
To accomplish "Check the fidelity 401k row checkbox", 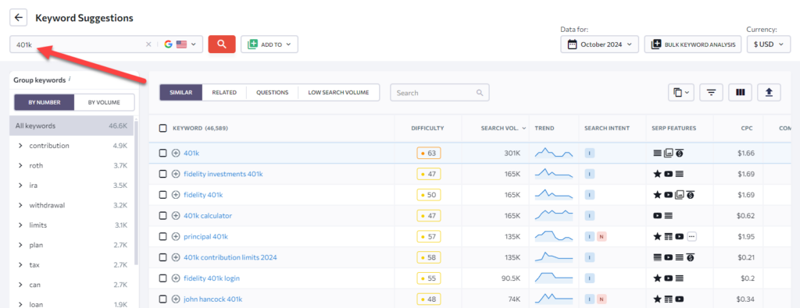I will point(162,195).
